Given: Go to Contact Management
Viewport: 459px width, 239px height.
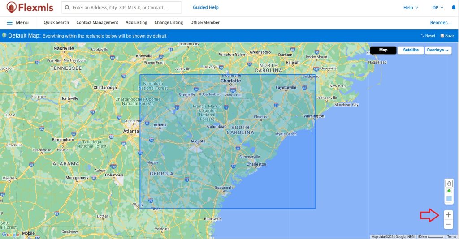Looking at the screenshot, I should click(97, 22).
